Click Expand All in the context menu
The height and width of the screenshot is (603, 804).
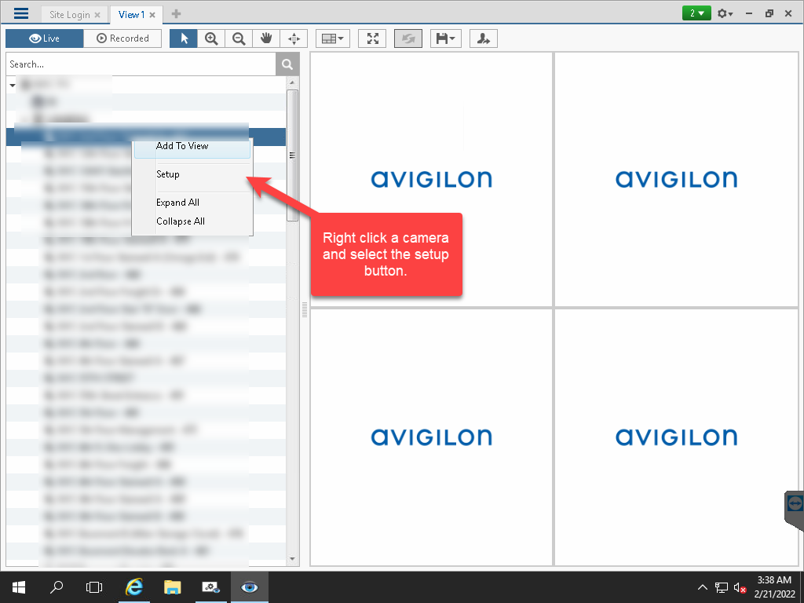(178, 202)
